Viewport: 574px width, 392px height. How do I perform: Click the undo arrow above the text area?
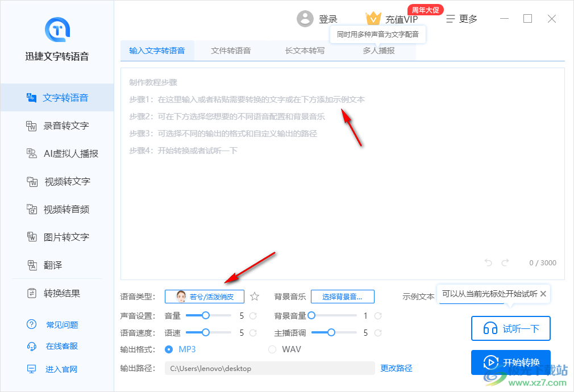[x=488, y=262]
